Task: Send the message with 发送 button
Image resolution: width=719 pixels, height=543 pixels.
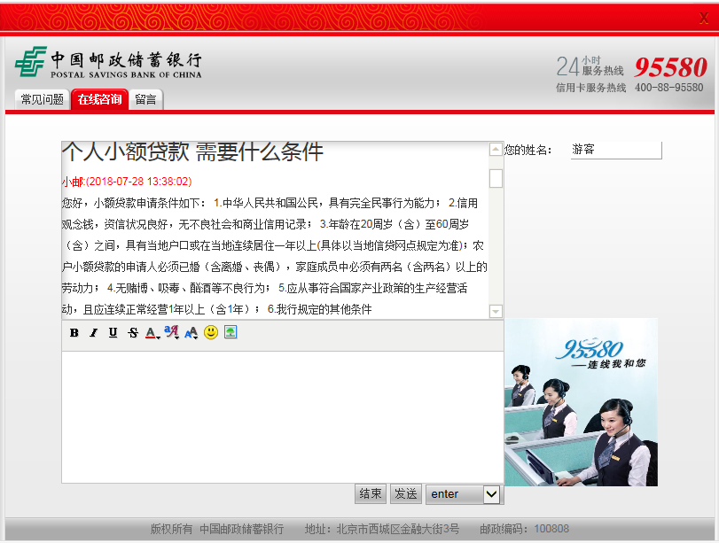Action: [x=406, y=494]
